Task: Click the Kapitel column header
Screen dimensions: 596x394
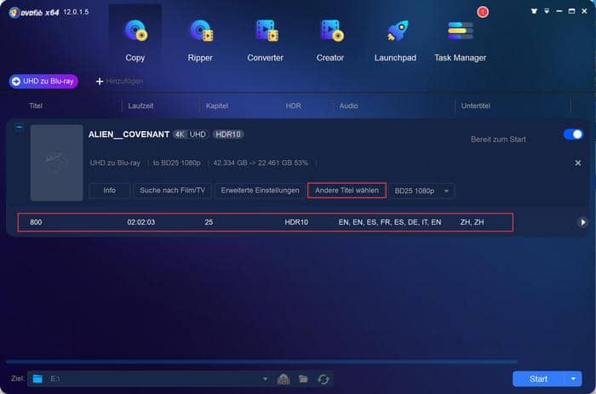Action: coord(216,106)
